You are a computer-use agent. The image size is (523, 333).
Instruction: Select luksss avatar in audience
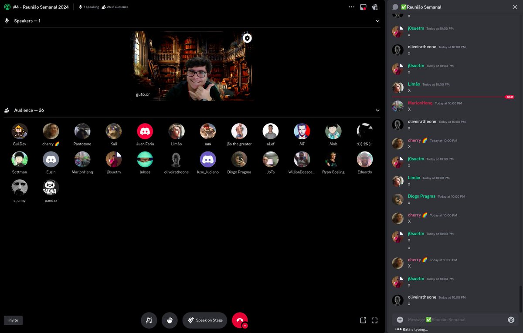coord(145,160)
